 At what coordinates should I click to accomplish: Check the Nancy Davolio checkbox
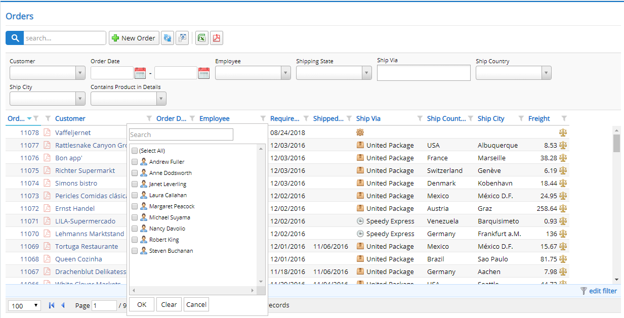point(134,228)
